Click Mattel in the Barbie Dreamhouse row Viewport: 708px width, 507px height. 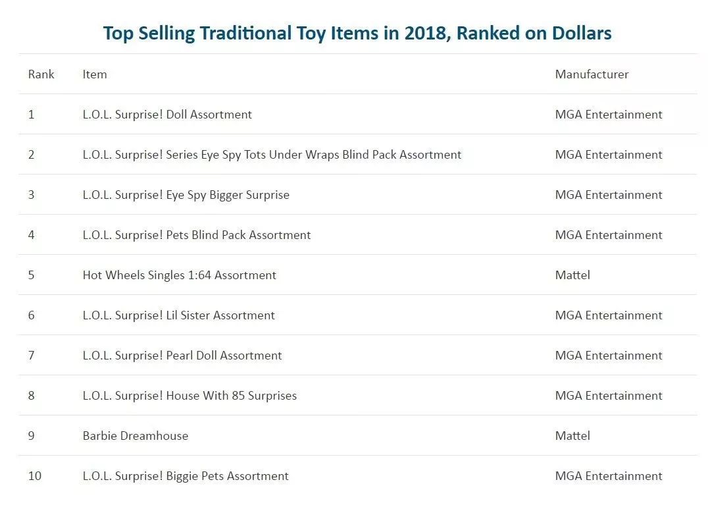pyautogui.click(x=572, y=436)
